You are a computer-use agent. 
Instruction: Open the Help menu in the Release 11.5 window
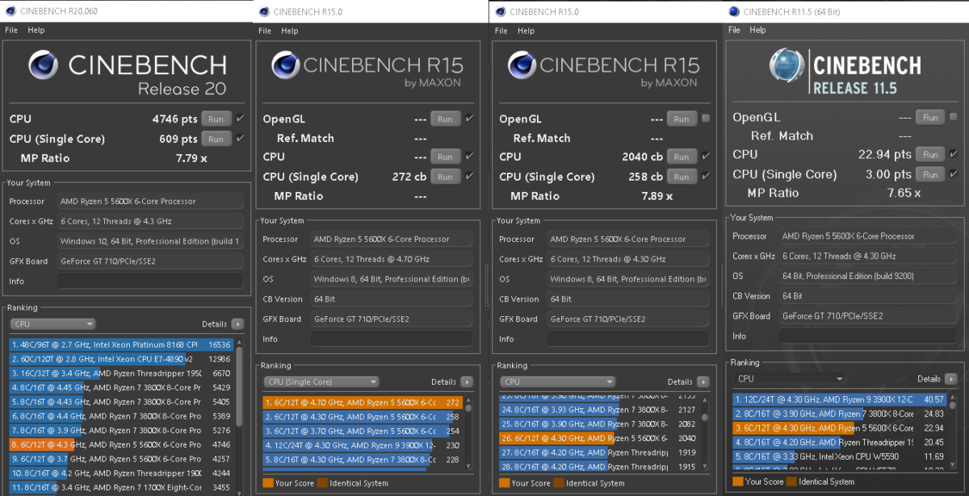click(x=757, y=30)
